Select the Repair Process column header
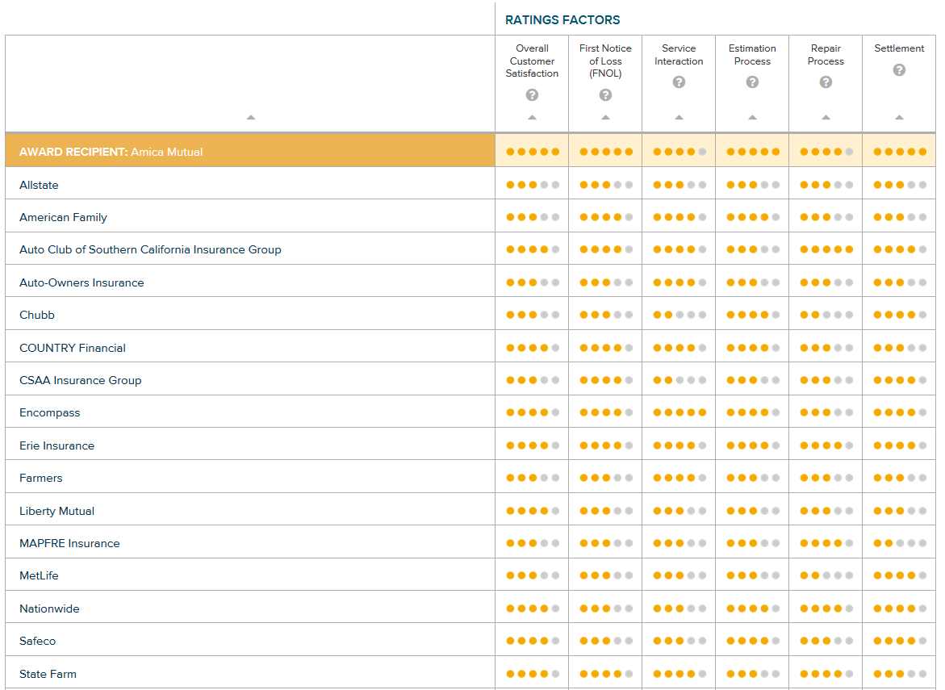 point(826,54)
